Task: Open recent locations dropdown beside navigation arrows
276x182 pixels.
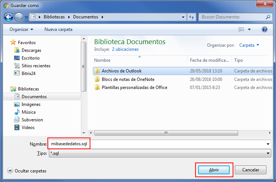Action: point(26,17)
